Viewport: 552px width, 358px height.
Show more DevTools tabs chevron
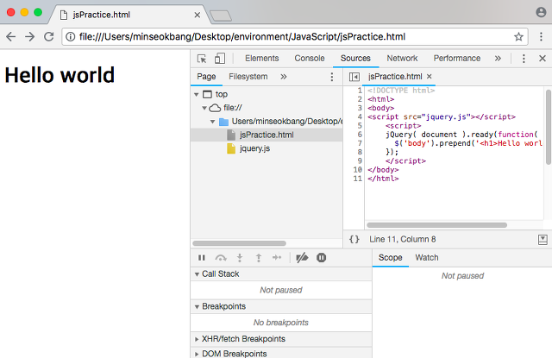click(498, 59)
